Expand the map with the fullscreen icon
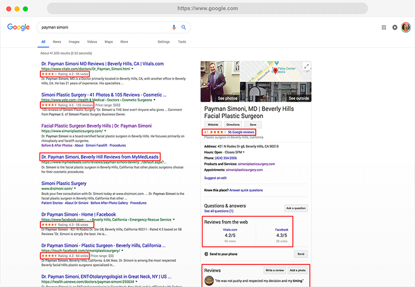 click(x=307, y=66)
